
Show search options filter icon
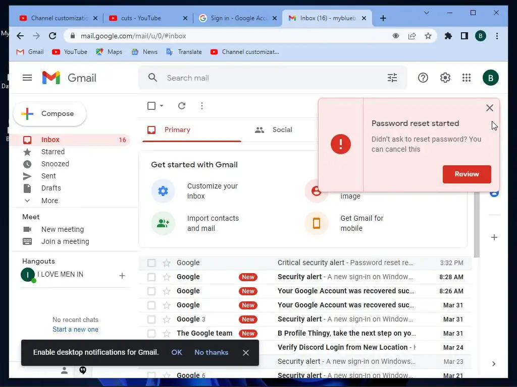click(392, 78)
